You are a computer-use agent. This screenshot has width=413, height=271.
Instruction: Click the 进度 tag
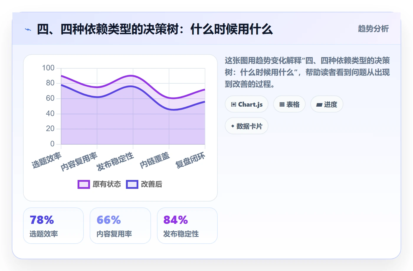pyautogui.click(x=327, y=104)
